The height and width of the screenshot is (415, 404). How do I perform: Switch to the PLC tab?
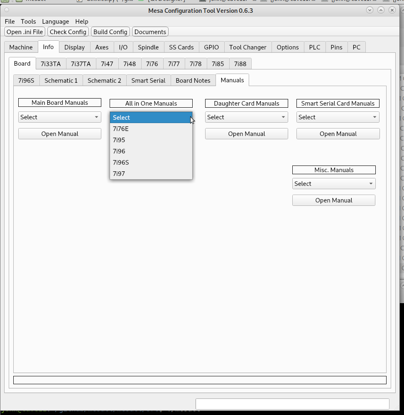click(x=314, y=47)
